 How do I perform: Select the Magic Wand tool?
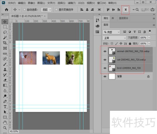point(5,38)
